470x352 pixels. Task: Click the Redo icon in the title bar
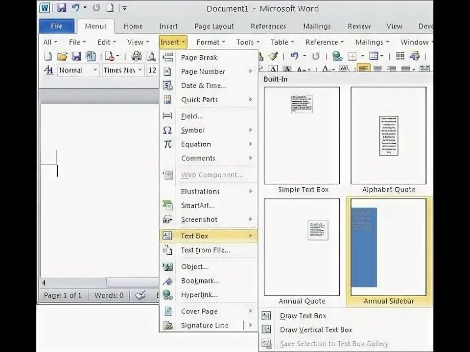(x=96, y=8)
